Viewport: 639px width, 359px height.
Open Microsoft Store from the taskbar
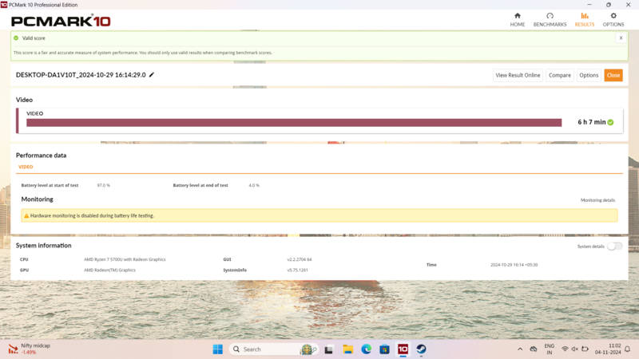click(384, 349)
